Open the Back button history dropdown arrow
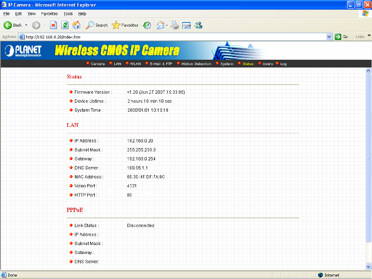The width and height of the screenshot is (372, 279). pyautogui.click(x=26, y=25)
